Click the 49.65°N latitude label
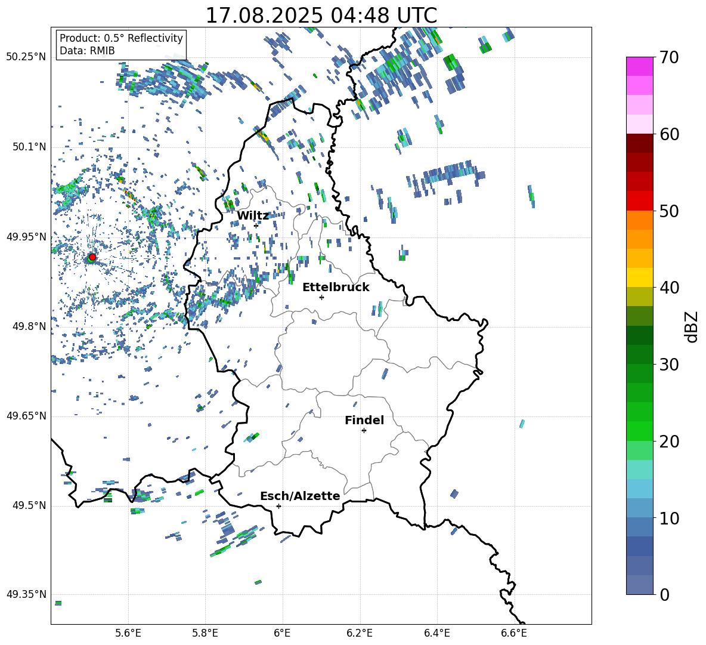The height and width of the screenshot is (645, 706). click(x=26, y=416)
